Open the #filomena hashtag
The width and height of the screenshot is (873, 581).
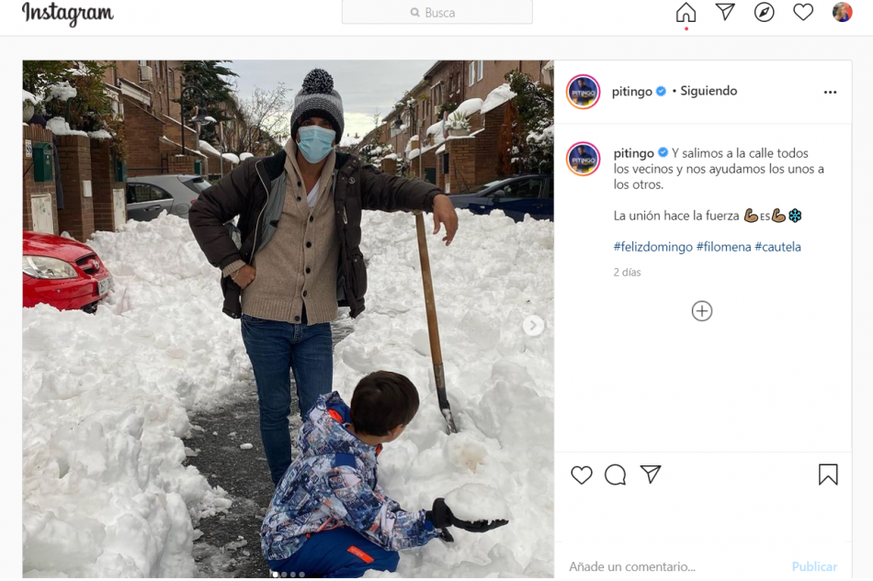(724, 246)
